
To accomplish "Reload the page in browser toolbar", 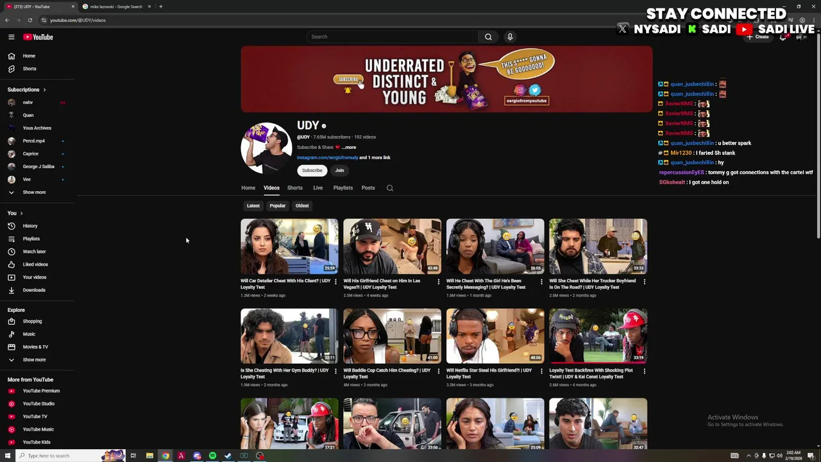I will [30, 20].
